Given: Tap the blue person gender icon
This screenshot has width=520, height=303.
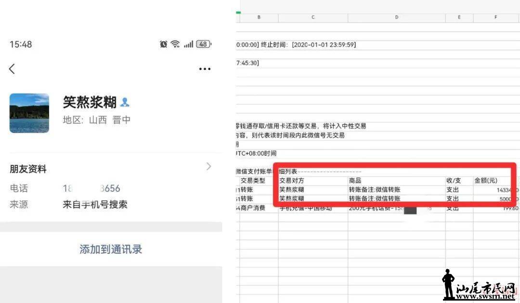Looking at the screenshot, I should coord(125,102).
